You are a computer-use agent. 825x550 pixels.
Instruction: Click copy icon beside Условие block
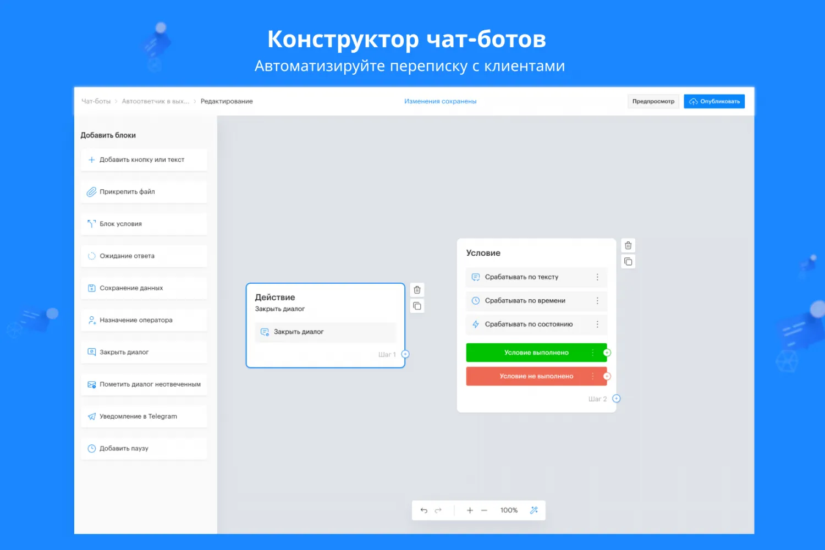coord(628,261)
